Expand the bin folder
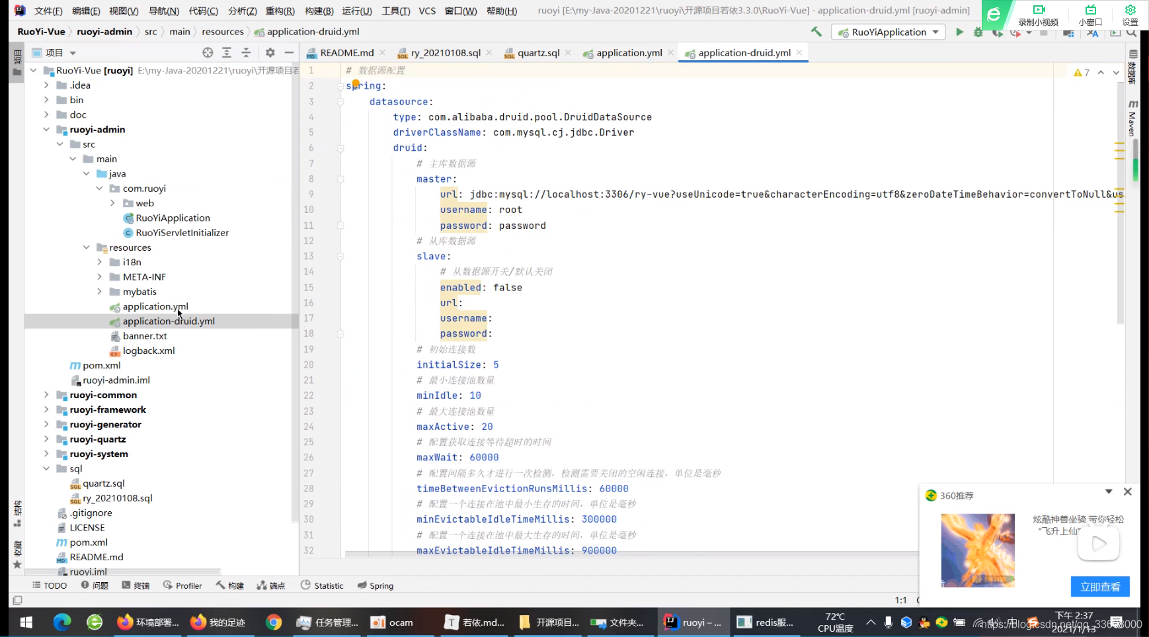Viewport: 1149px width, 637px height. [46, 100]
